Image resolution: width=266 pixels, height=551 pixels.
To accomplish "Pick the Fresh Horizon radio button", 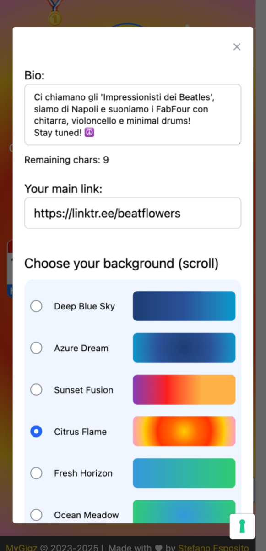I will 36,473.
